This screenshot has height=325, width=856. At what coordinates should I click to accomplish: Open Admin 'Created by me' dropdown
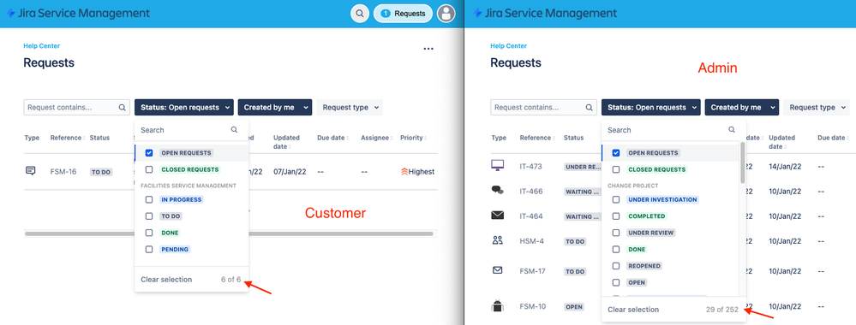tap(741, 108)
